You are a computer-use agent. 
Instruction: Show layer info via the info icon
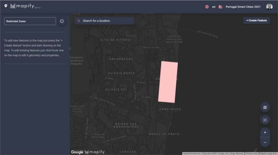click(62, 21)
